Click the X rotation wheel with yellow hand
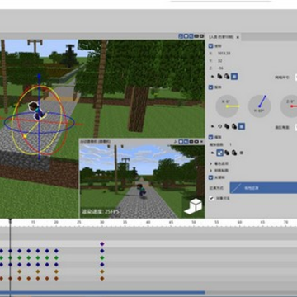 (227, 106)
